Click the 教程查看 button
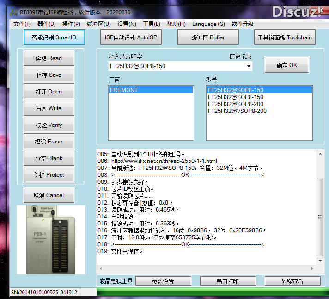 [x=292, y=281]
